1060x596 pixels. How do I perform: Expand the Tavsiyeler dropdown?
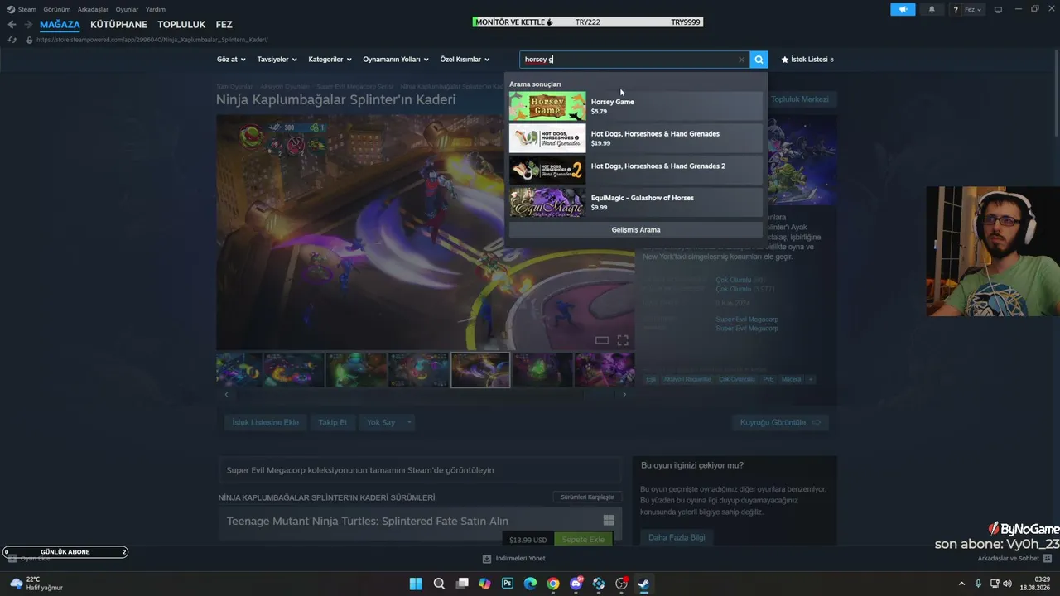(277, 60)
